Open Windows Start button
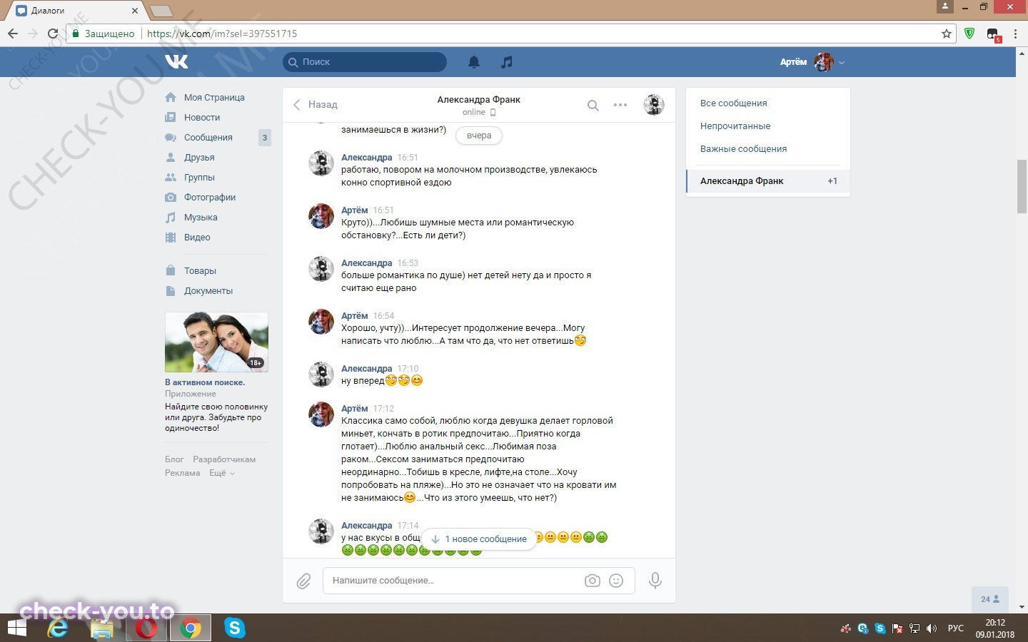 pos(16,628)
